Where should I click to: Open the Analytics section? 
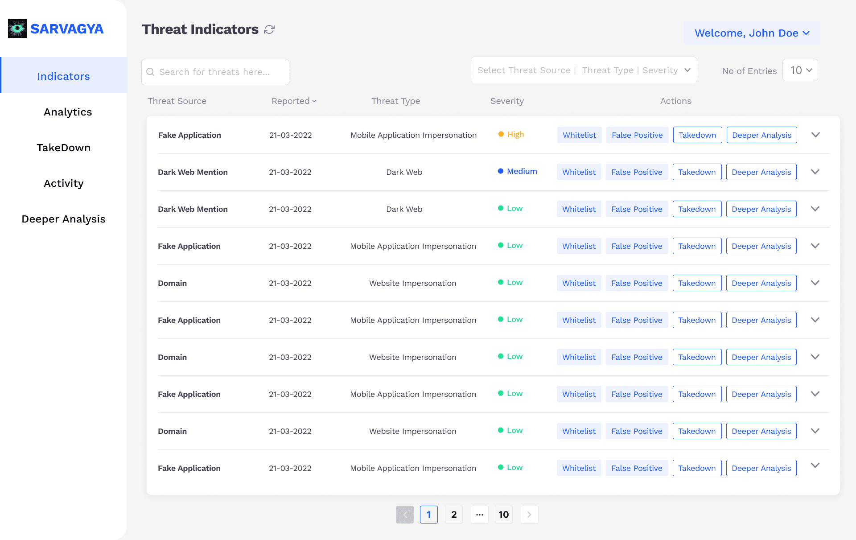click(x=68, y=112)
